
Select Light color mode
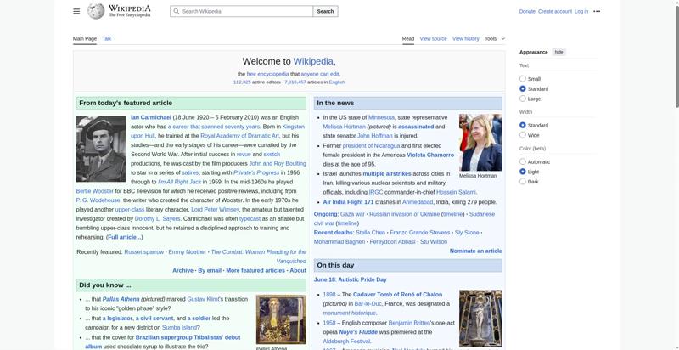pos(523,172)
